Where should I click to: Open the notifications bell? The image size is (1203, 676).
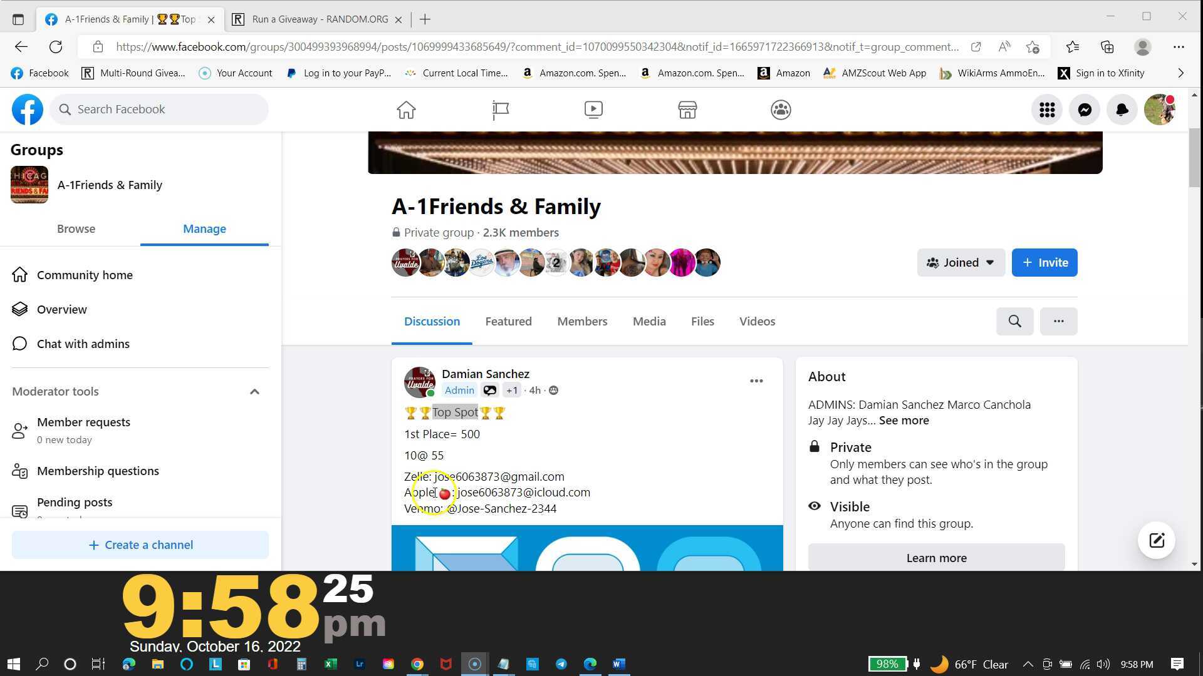(x=1122, y=110)
